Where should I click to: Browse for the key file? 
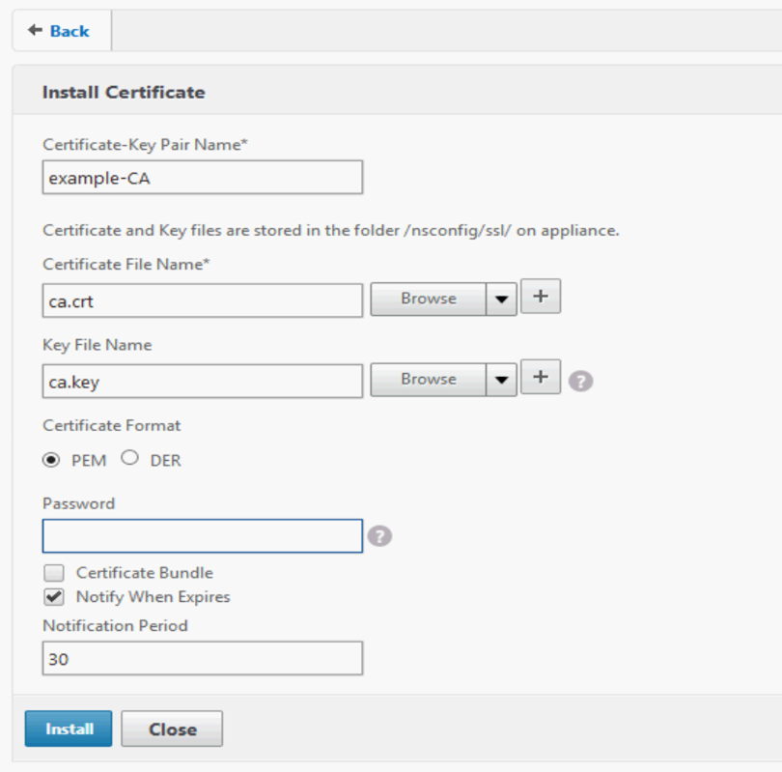[428, 380]
